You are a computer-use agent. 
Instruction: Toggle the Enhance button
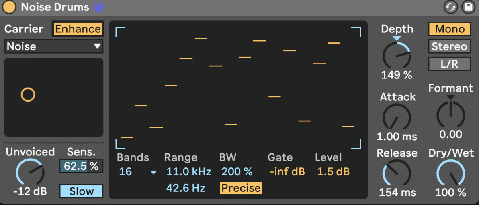coord(78,29)
